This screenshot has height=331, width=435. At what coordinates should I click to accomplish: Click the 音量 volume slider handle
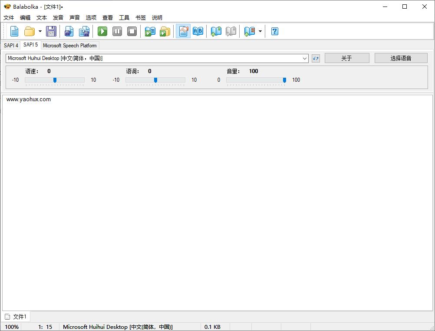[x=284, y=80]
